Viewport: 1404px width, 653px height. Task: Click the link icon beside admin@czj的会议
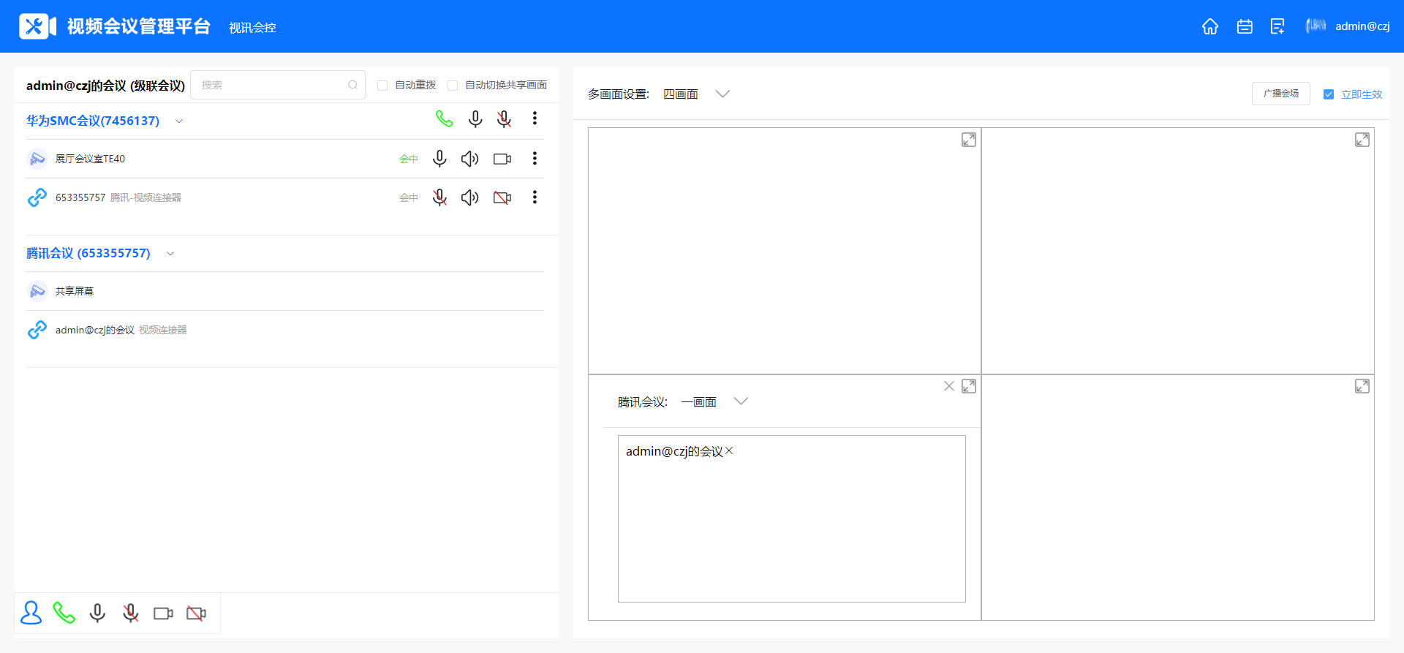[x=37, y=330]
